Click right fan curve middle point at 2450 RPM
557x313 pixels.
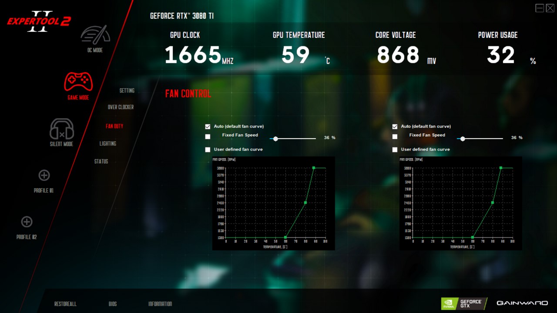pyautogui.click(x=493, y=203)
